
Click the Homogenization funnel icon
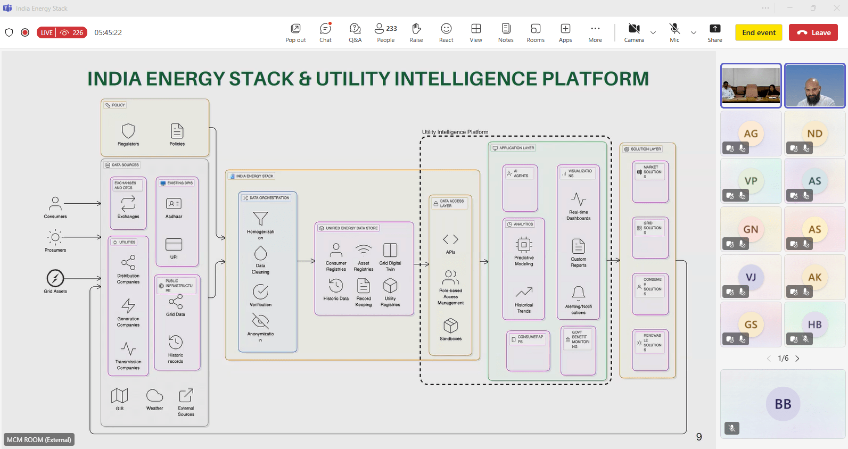coord(260,219)
